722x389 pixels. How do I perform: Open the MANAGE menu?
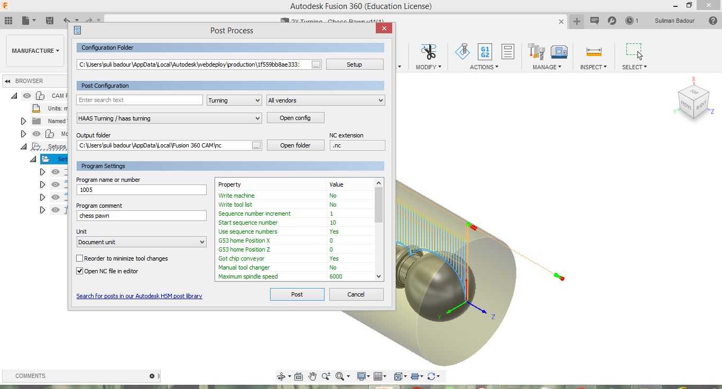pos(547,67)
